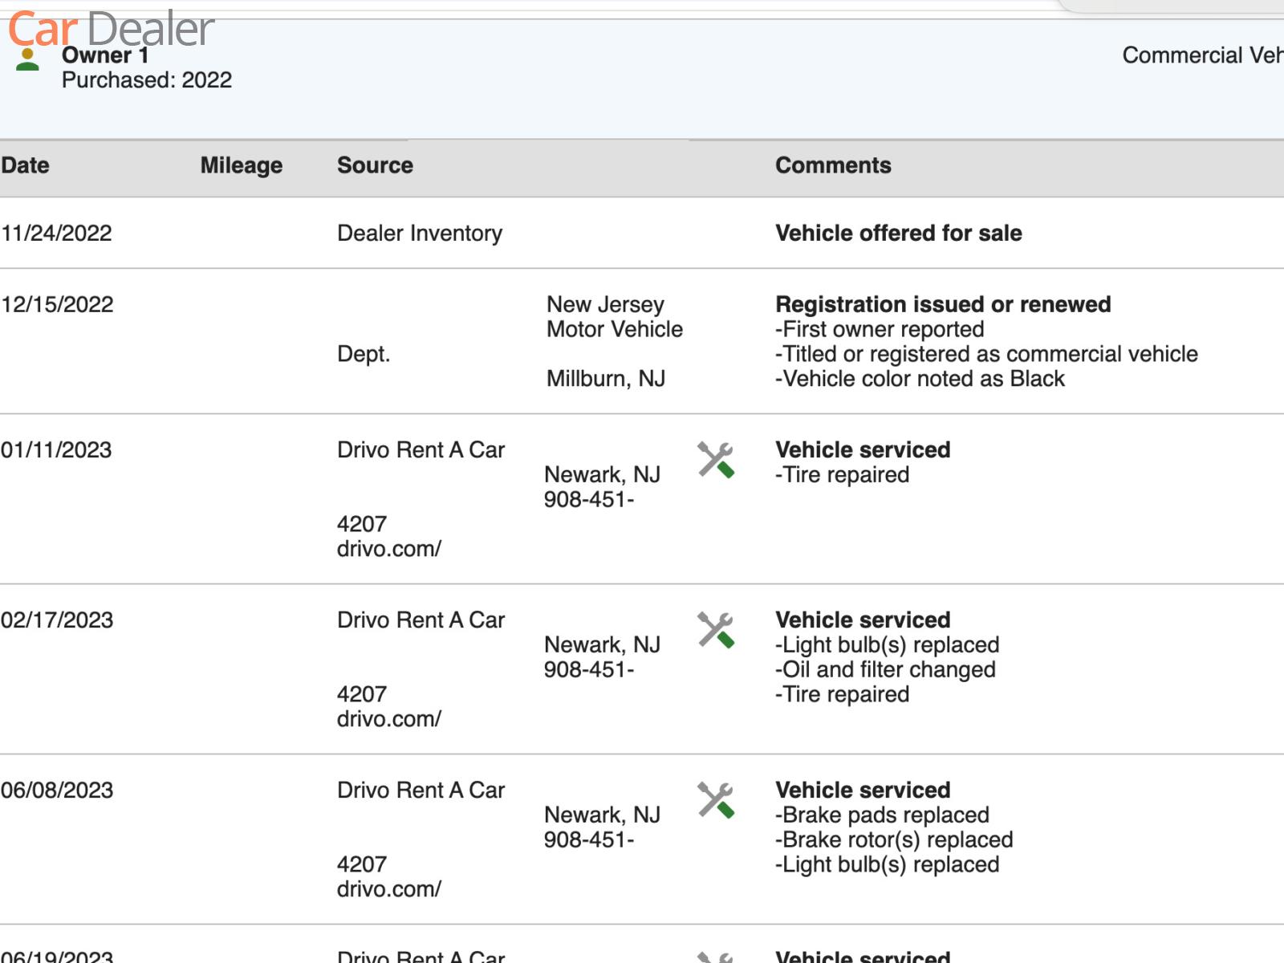Viewport: 1284px width, 963px height.
Task: Click the service wrench icon for 06/08/2023
Action: tap(715, 800)
